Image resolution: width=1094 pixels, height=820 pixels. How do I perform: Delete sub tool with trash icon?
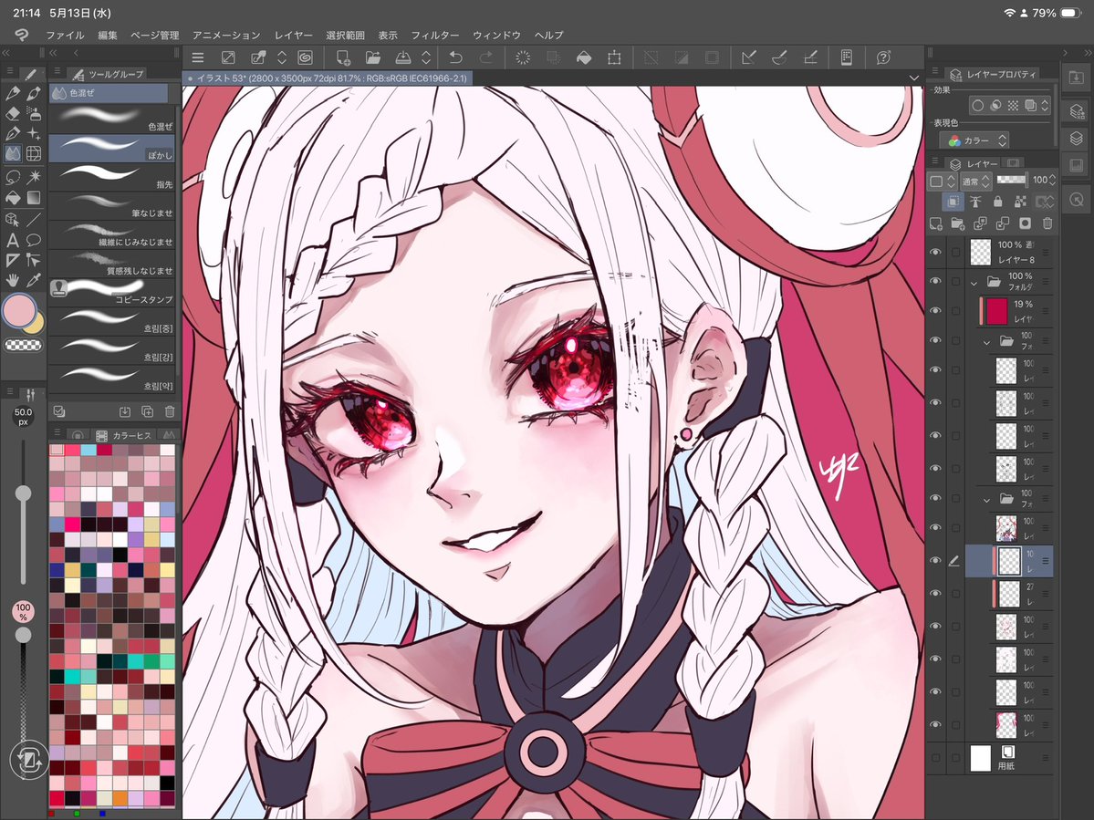[170, 411]
